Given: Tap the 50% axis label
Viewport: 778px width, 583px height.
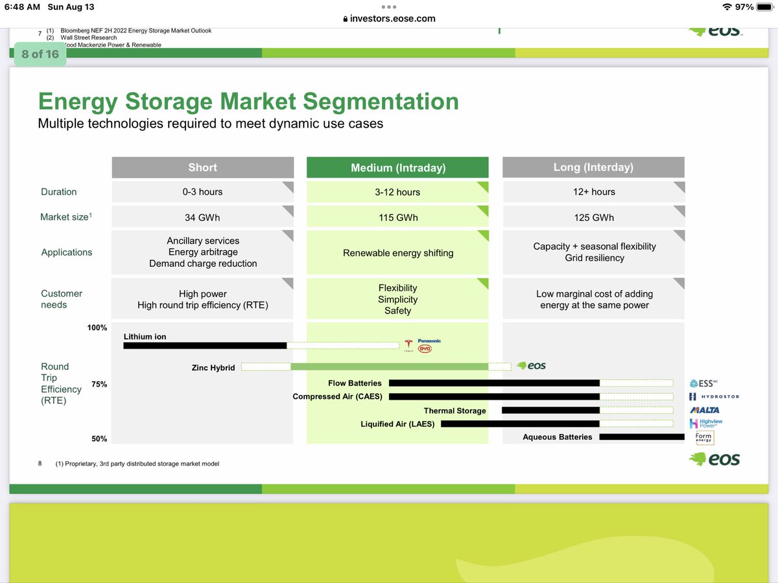Looking at the screenshot, I should click(x=99, y=439).
